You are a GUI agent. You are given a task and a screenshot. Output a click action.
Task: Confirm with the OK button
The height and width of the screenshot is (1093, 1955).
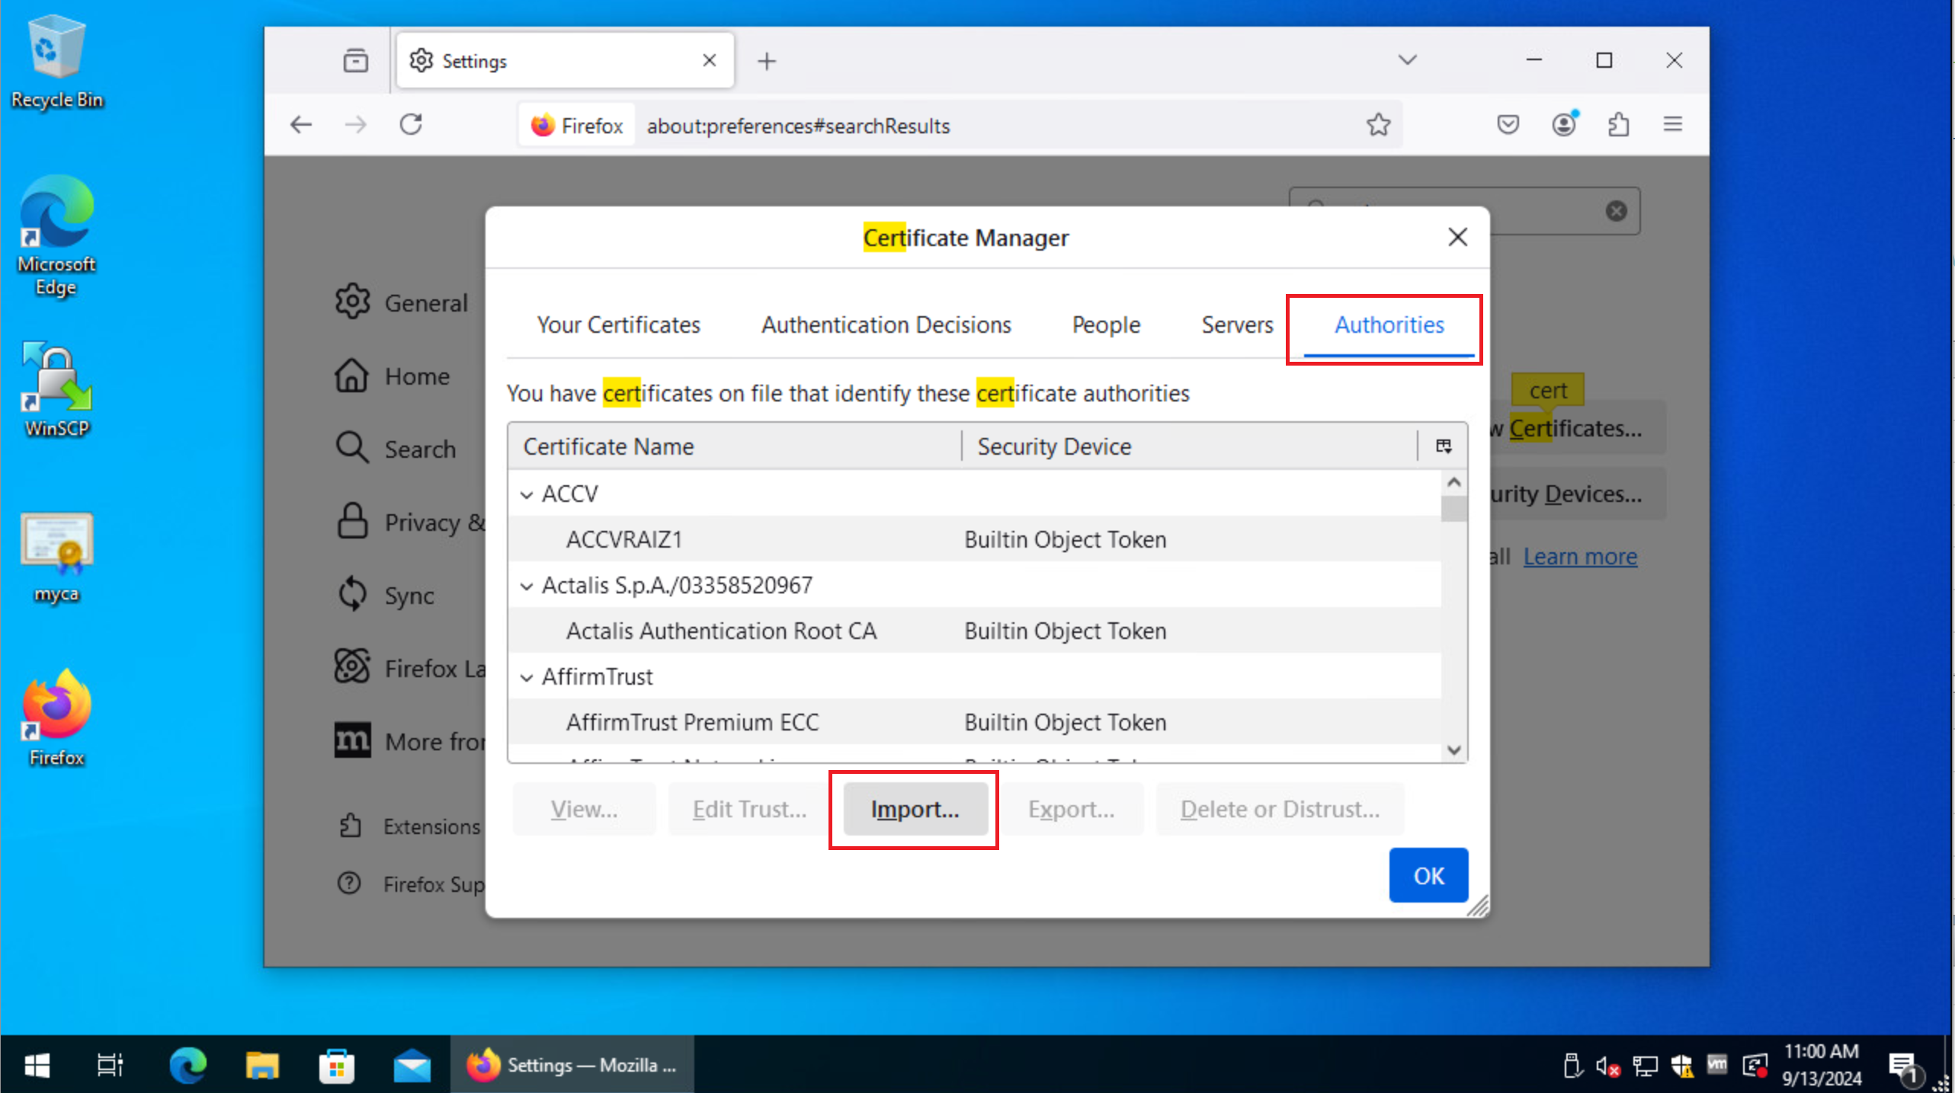click(x=1428, y=876)
